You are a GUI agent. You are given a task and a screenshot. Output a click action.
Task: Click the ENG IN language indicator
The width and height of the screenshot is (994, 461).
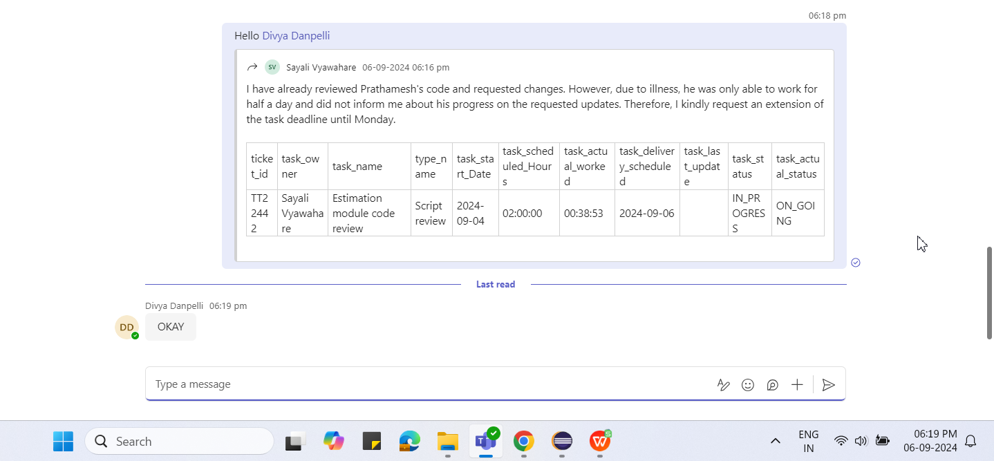(x=808, y=441)
